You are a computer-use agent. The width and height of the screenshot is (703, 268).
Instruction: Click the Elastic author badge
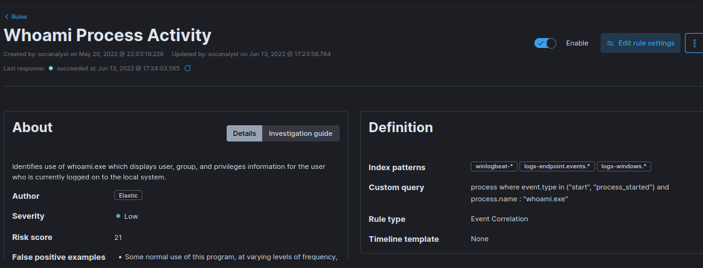(x=128, y=196)
